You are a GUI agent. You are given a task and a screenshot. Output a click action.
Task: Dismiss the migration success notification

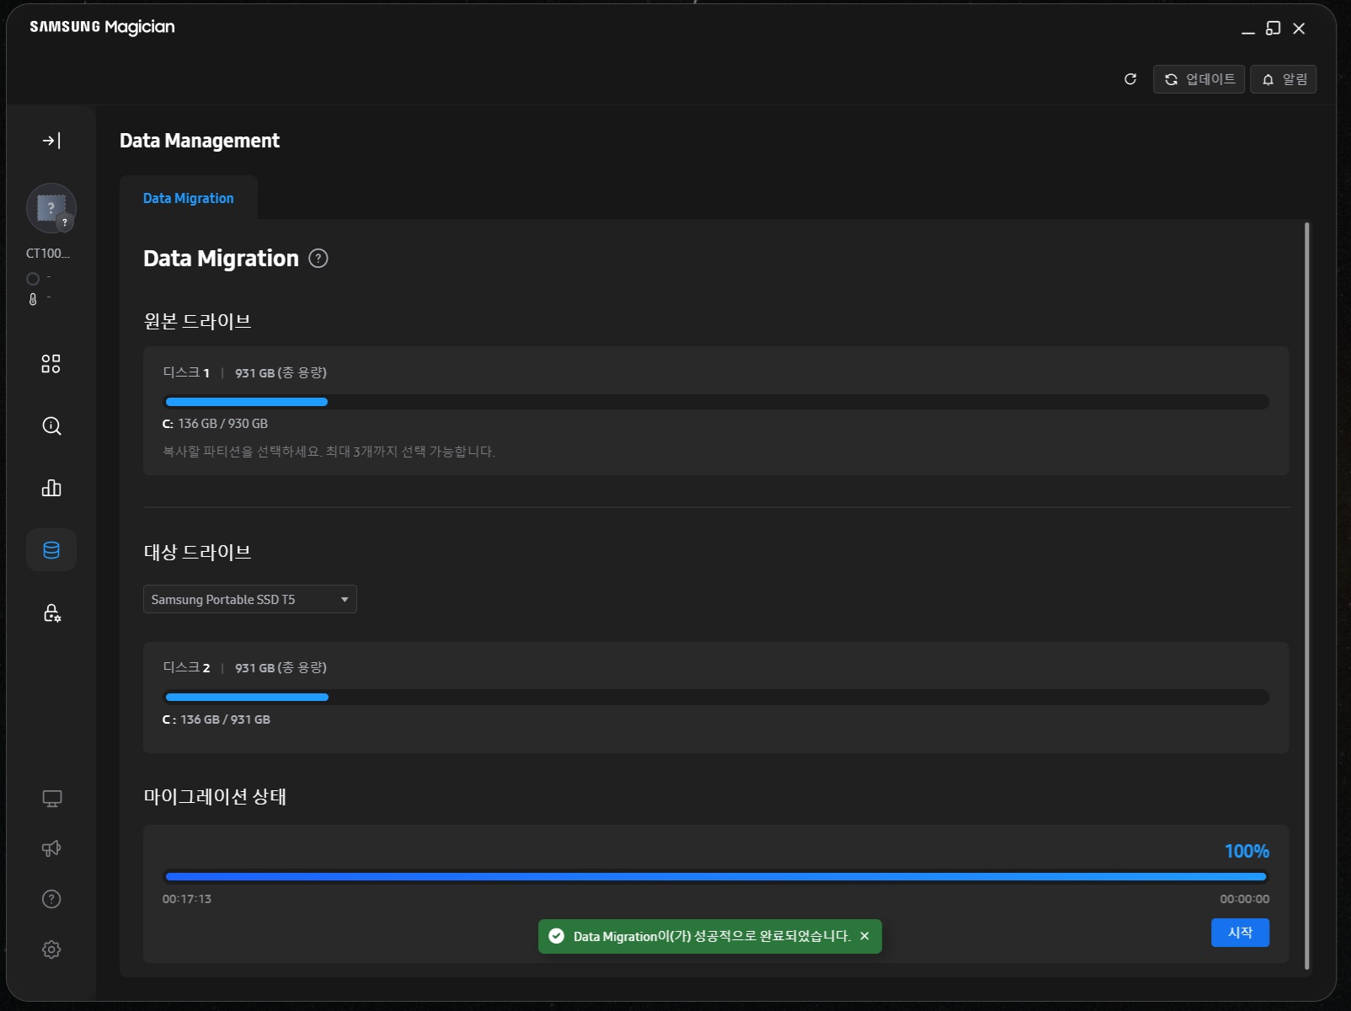coord(864,936)
